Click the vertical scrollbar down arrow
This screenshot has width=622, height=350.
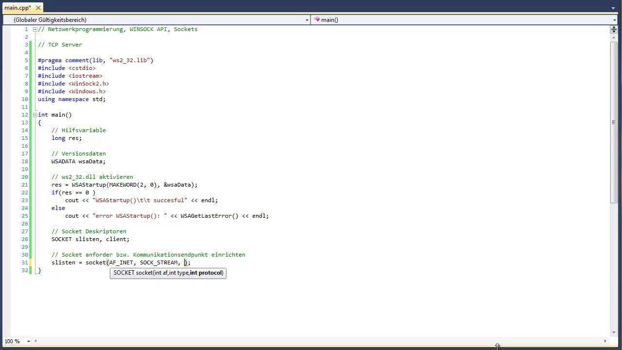point(614,332)
